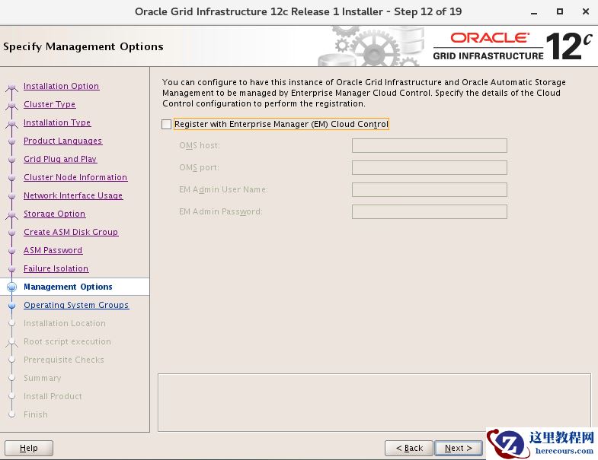Click the Network Interface Usage bullet icon

(x=12, y=196)
